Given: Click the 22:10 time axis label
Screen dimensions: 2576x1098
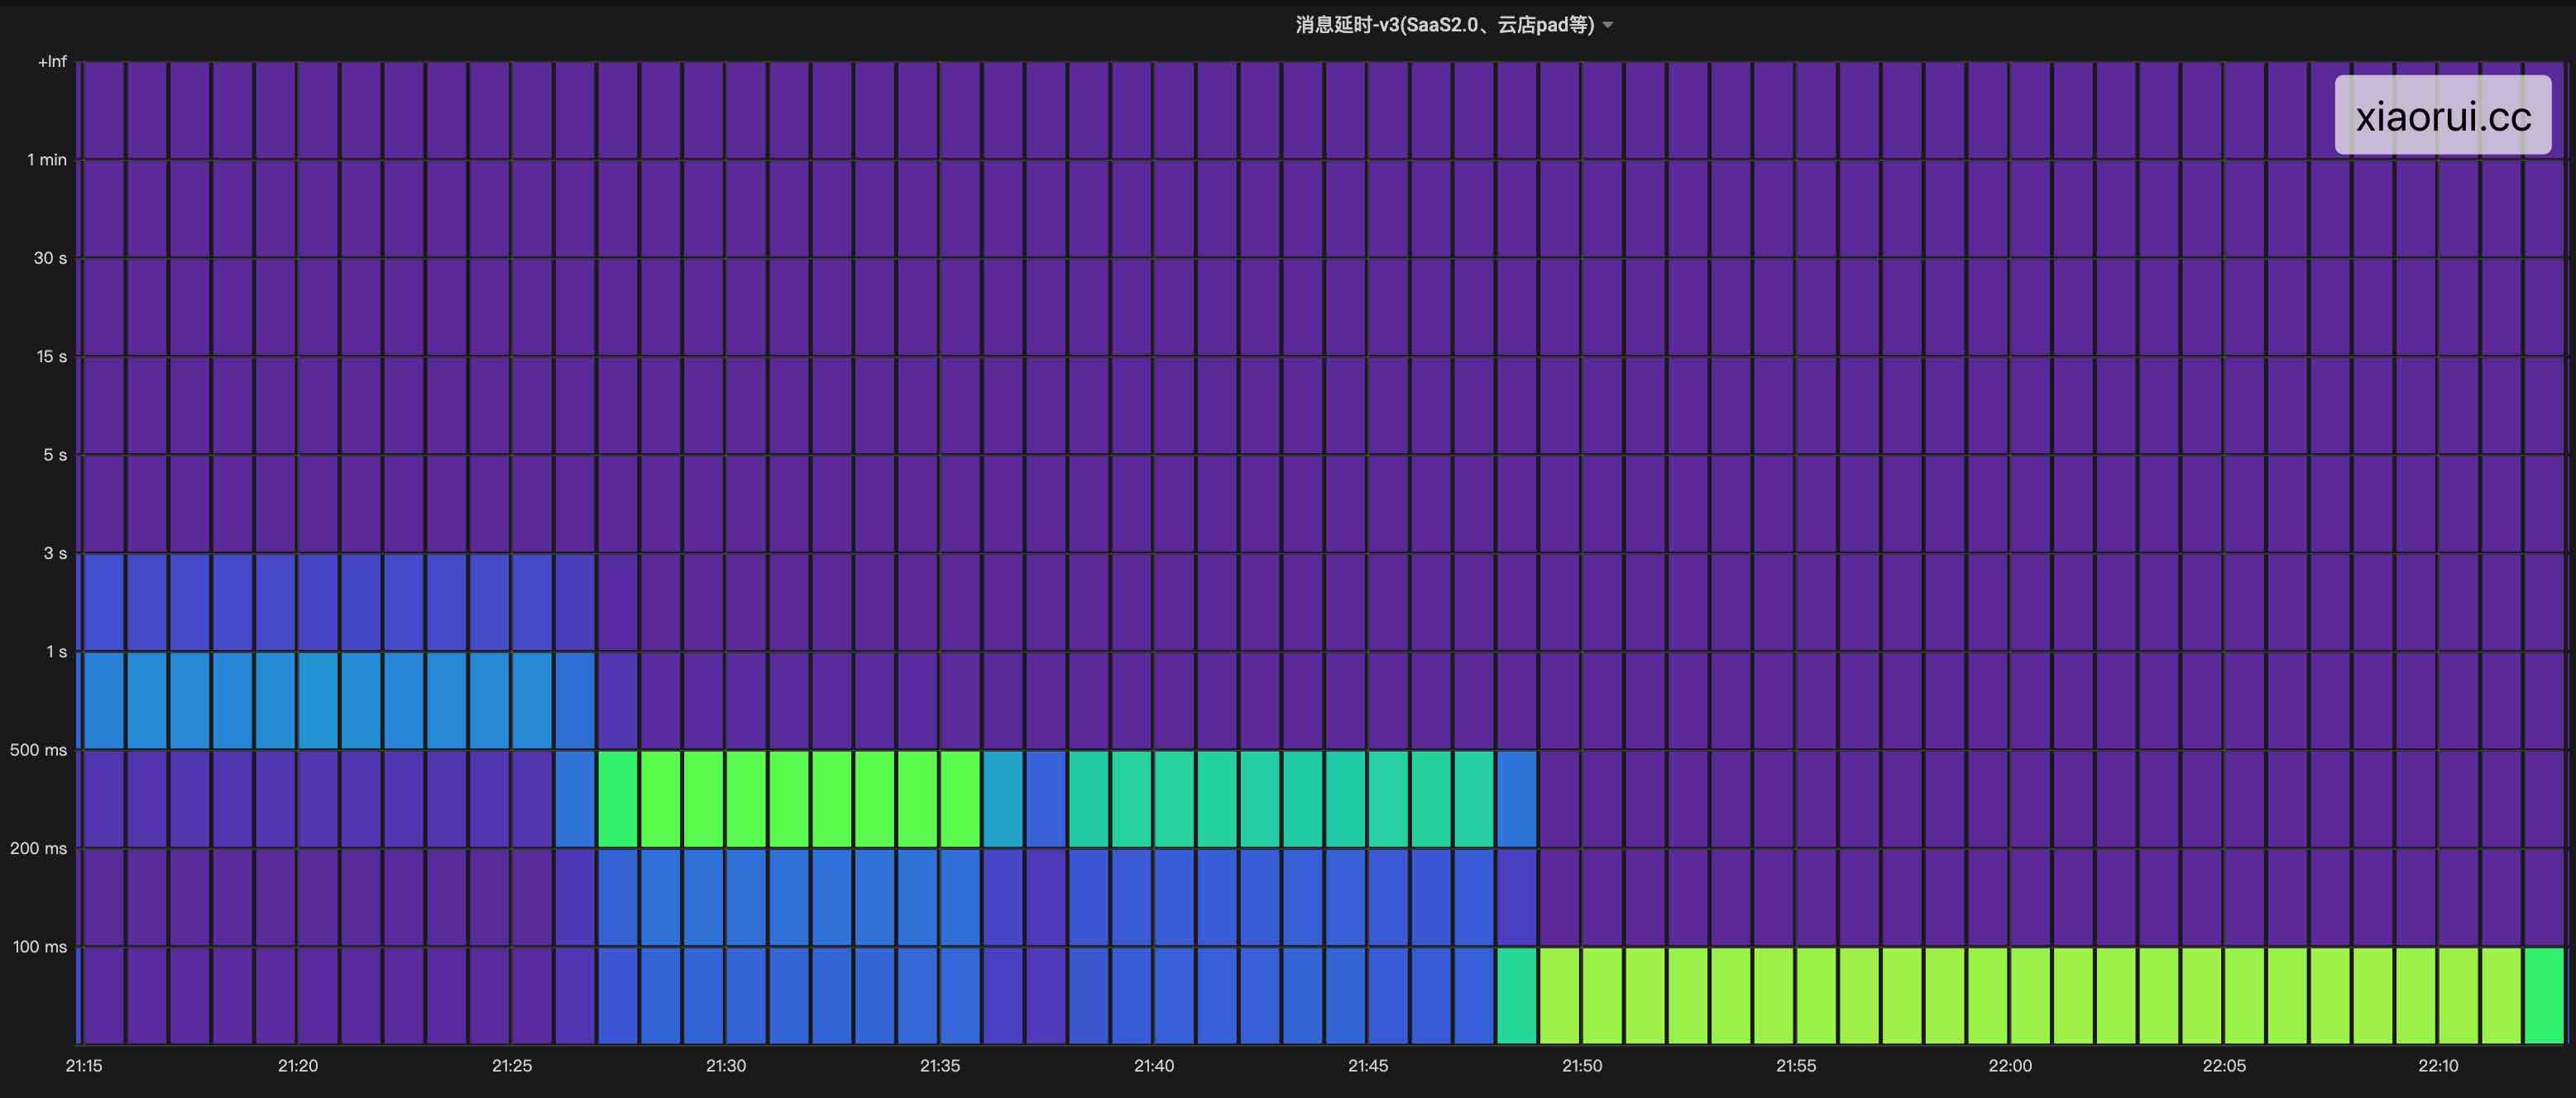Looking at the screenshot, I should (2438, 1066).
